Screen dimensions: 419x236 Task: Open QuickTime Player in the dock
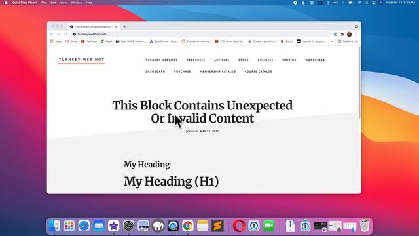point(173,226)
